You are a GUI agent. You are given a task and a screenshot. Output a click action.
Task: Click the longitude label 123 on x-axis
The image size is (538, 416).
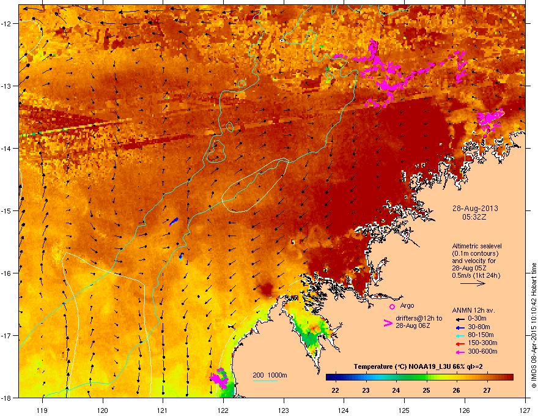coord(284,410)
